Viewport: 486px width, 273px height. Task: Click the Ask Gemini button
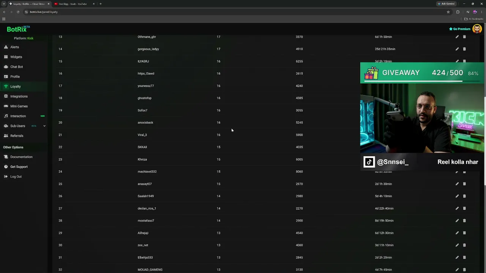[x=446, y=4]
